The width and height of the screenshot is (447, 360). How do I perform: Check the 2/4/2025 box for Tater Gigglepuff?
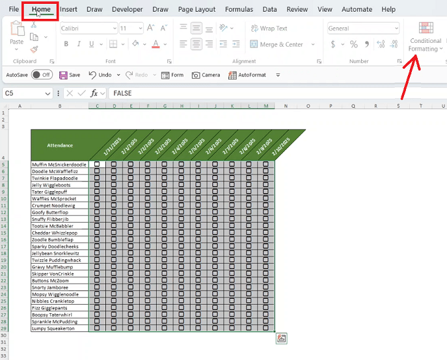164,192
